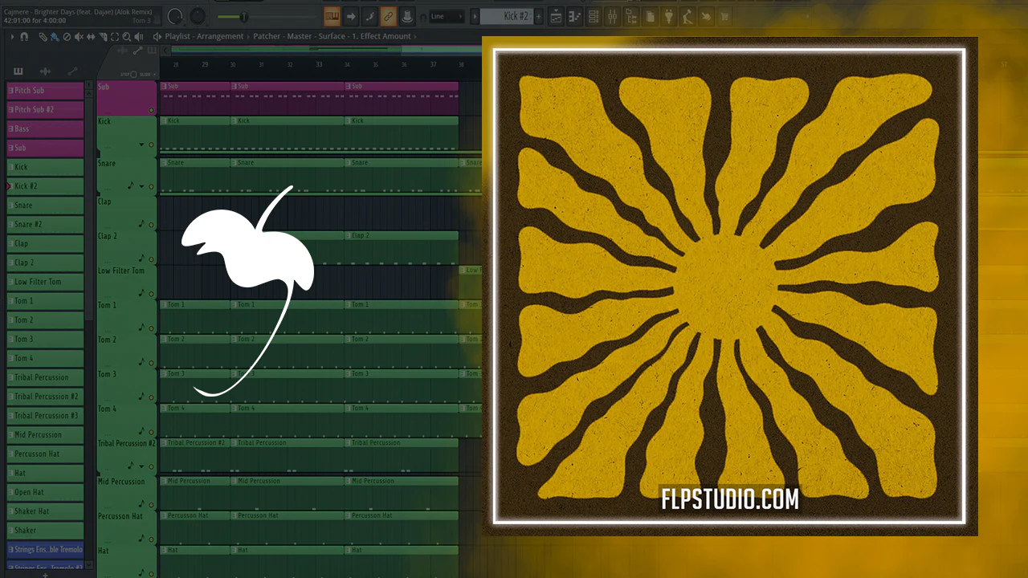Open the project files (copy) icon
Image resolution: width=1028 pixels, height=578 pixels.
[x=649, y=16]
